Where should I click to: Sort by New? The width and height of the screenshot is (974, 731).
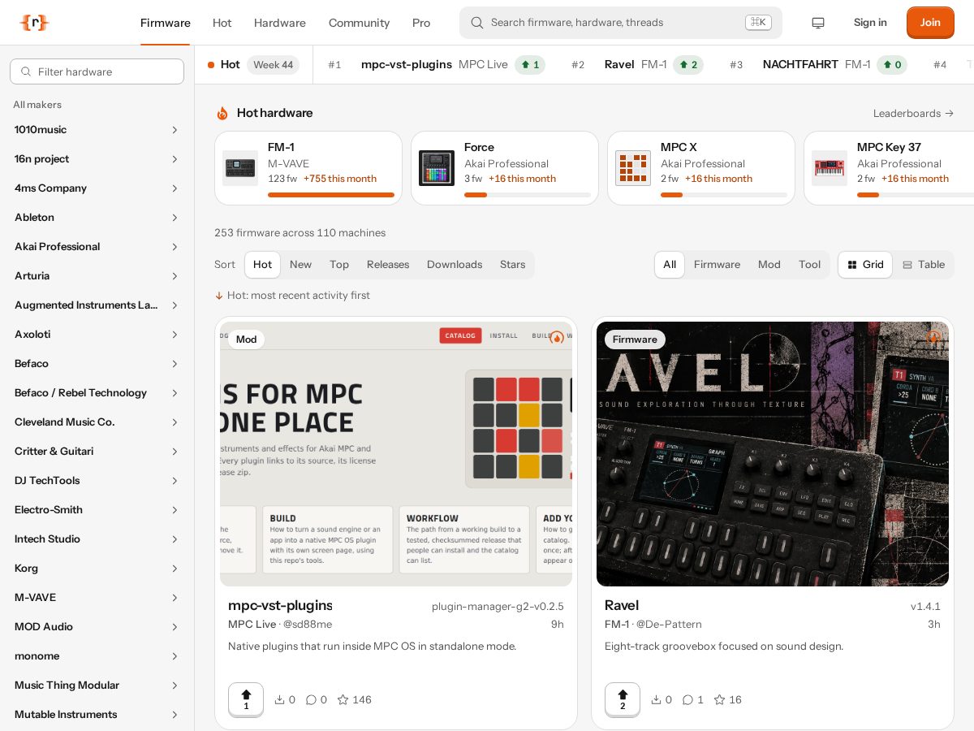300,265
